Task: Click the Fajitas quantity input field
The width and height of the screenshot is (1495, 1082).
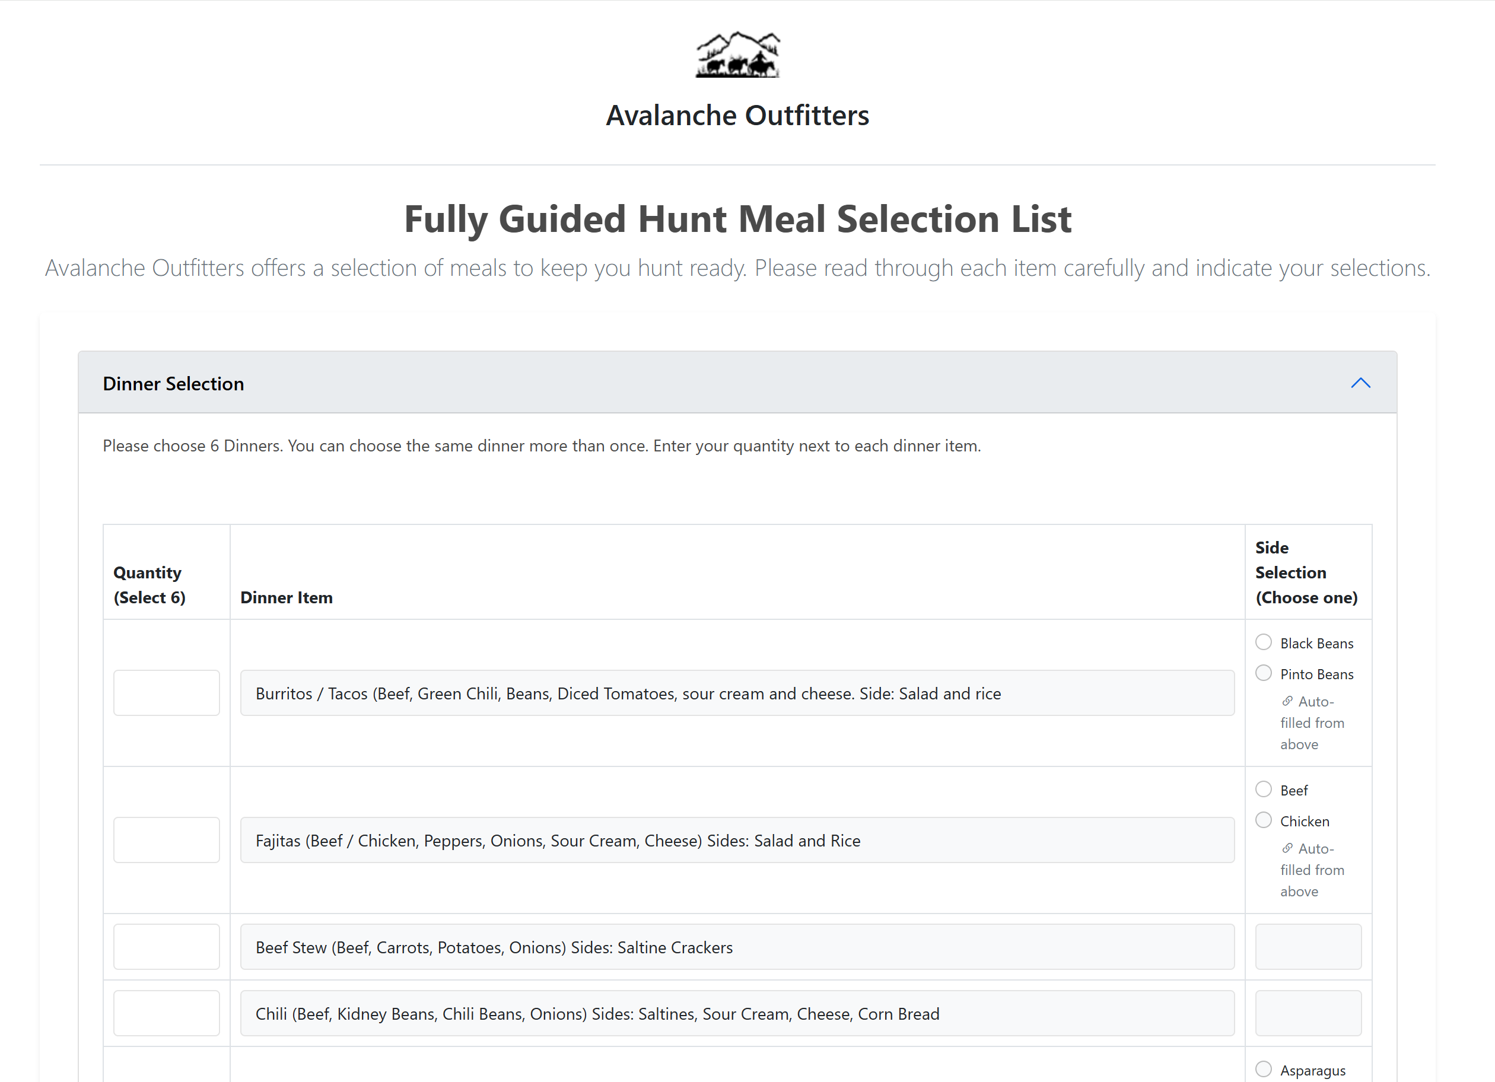Action: (x=166, y=839)
